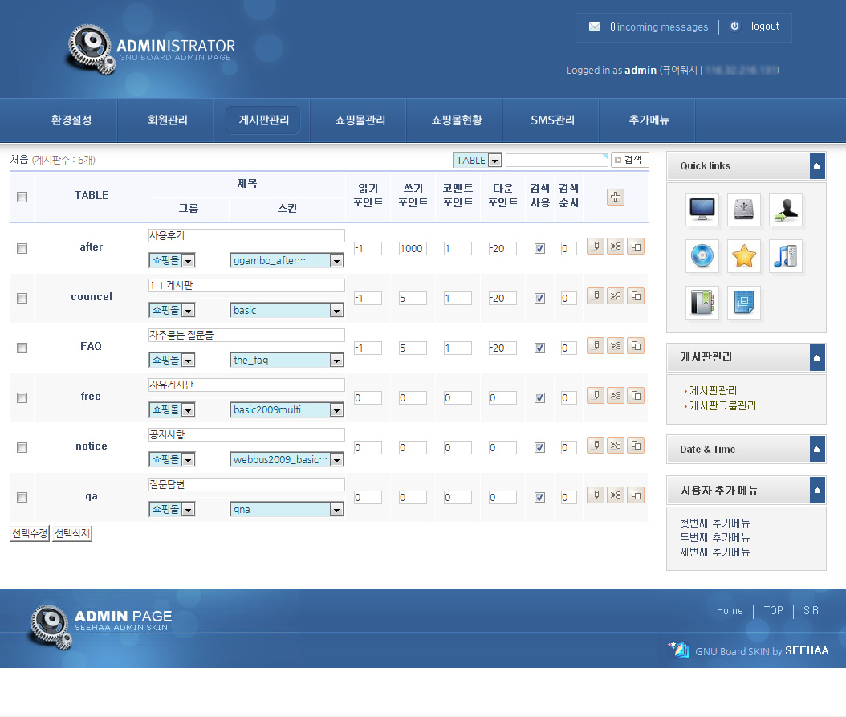Click the add board plus icon
Viewport: 846px width, 717px height.
(x=616, y=197)
